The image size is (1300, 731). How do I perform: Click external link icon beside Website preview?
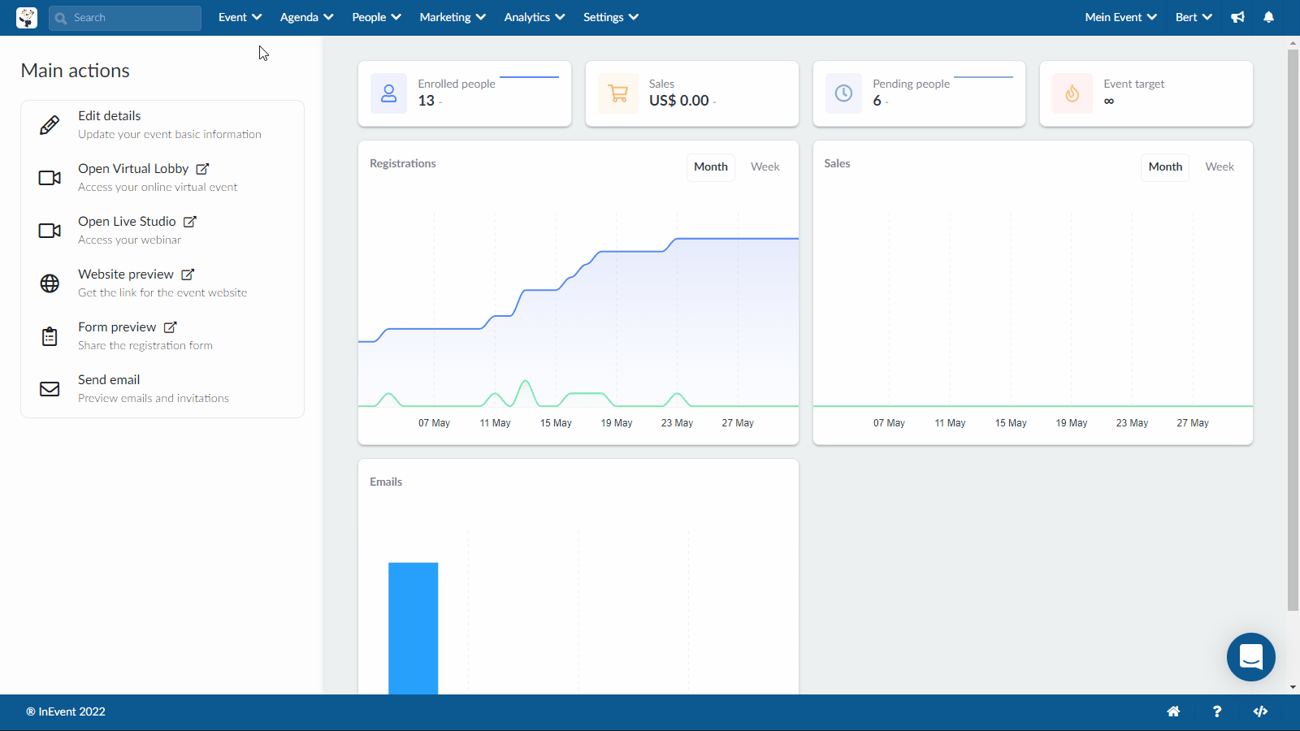(x=188, y=275)
